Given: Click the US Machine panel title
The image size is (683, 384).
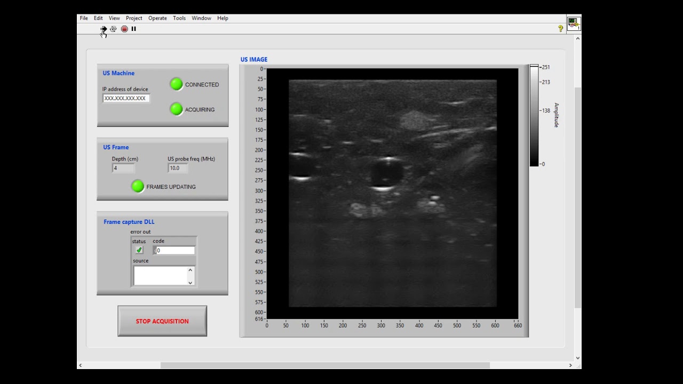Looking at the screenshot, I should [118, 73].
